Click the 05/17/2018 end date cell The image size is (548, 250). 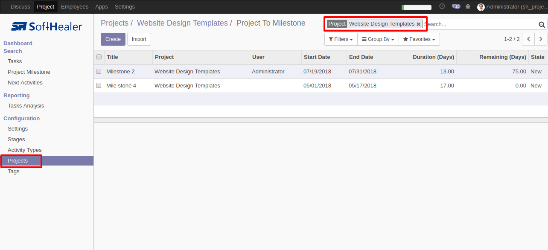pyautogui.click(x=362, y=86)
